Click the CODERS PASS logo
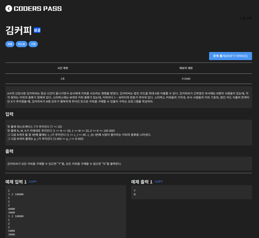Viewport: 259px width, 238px height. 38,8
